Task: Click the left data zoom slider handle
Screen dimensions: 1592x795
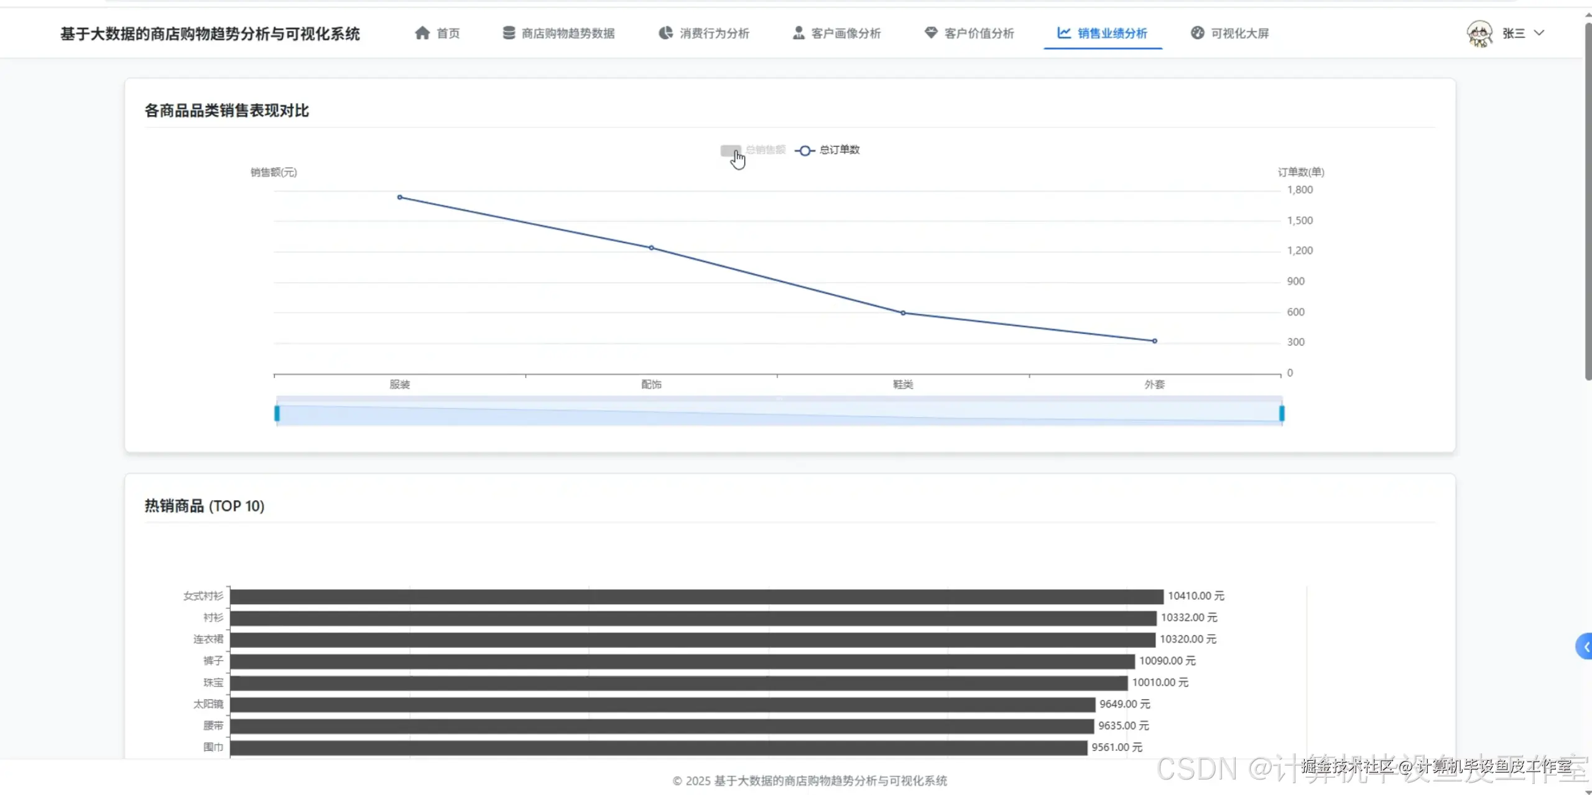Action: [x=277, y=413]
